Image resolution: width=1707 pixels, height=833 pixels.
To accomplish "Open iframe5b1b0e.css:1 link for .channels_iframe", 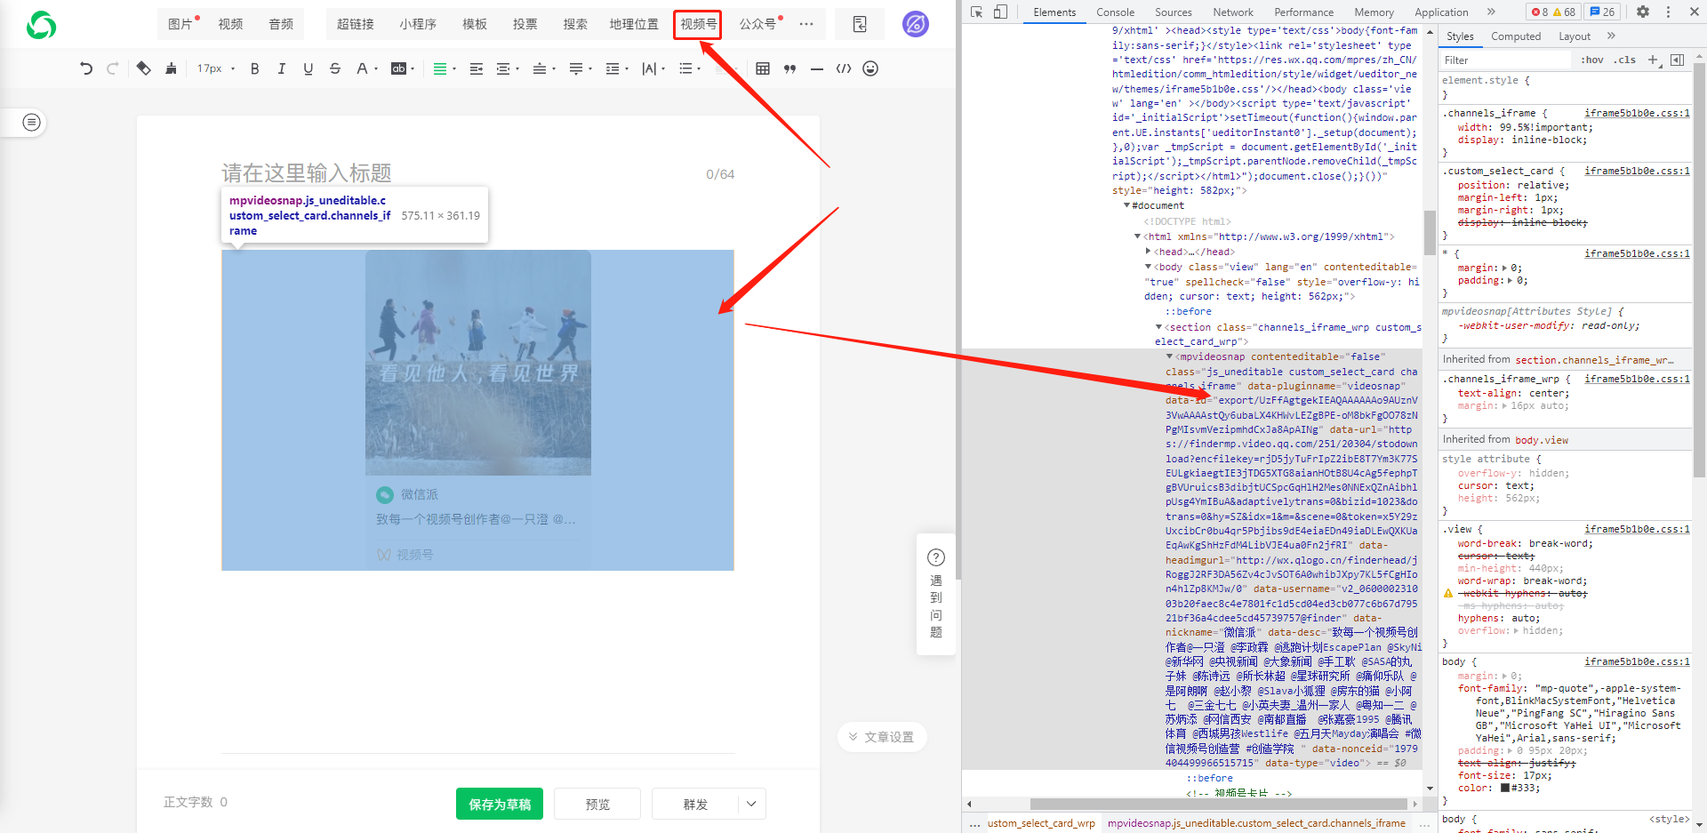I will coord(1637,114).
